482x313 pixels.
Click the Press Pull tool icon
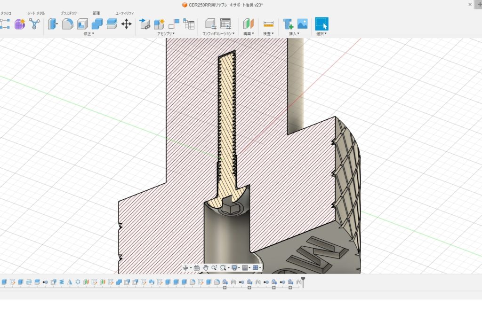tap(53, 24)
